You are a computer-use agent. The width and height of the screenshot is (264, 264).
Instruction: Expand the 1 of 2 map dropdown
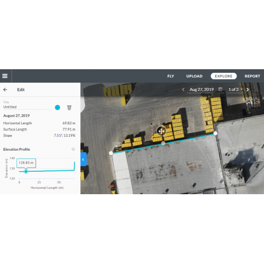coord(235,90)
